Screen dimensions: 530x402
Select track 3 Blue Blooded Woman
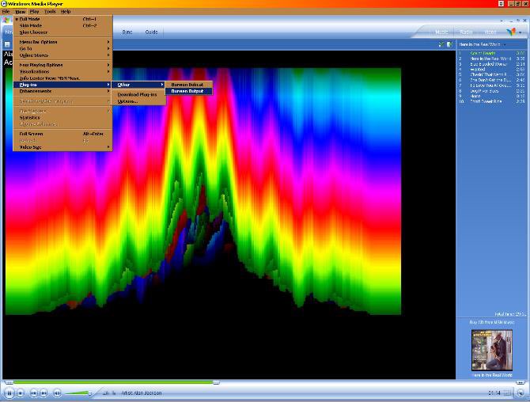(491, 64)
